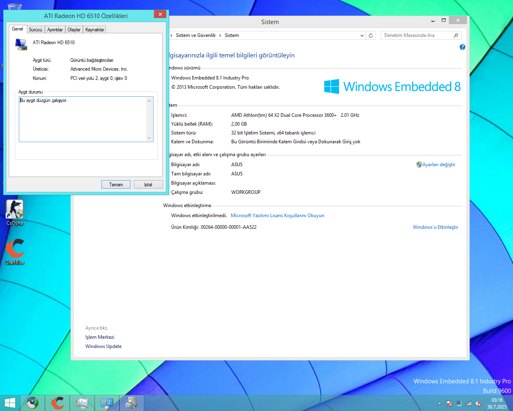Click the search magnifier icon
Viewport: 513px width, 411px height.
click(456, 35)
